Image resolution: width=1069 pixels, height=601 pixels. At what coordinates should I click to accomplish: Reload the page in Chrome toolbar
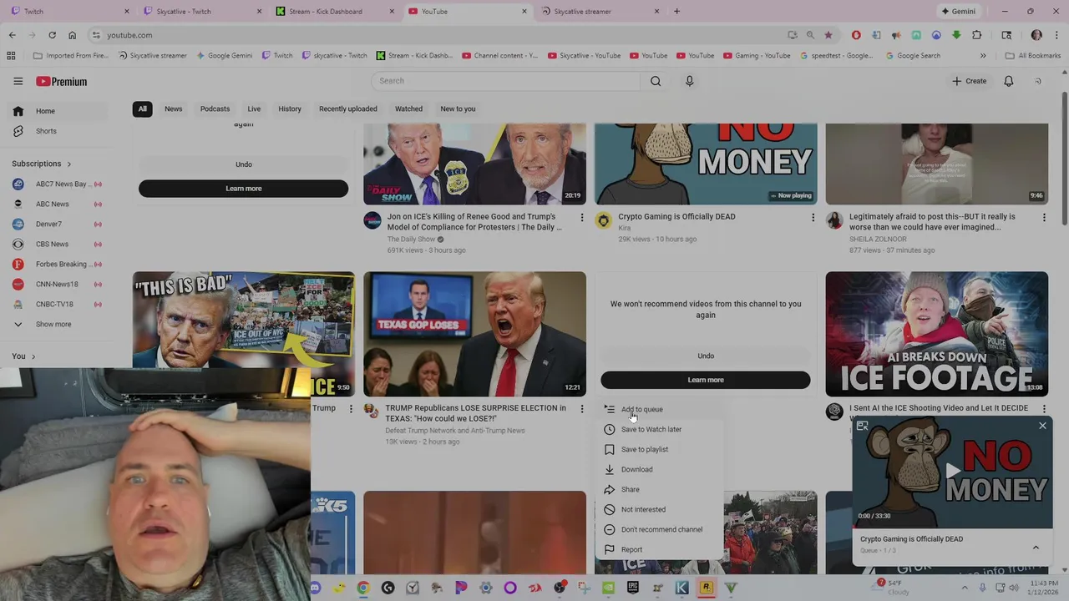coord(52,35)
